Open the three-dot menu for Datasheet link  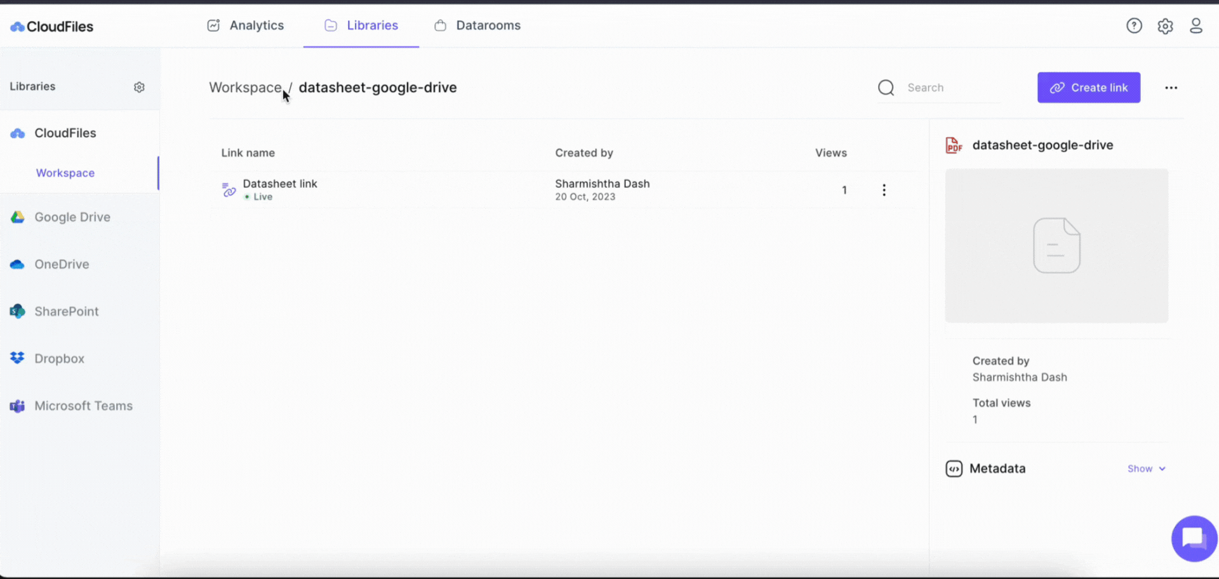pyautogui.click(x=884, y=189)
